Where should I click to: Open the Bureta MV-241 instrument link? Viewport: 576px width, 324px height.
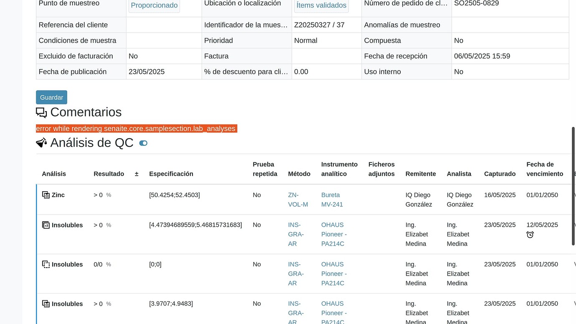click(x=331, y=200)
